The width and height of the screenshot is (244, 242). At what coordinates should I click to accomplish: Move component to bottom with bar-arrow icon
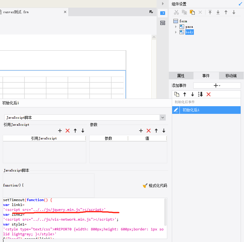pos(218,12)
